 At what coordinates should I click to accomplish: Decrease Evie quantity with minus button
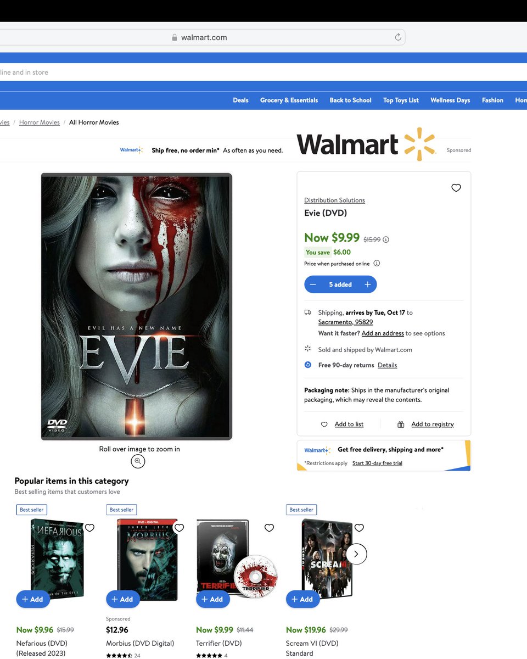pyautogui.click(x=313, y=284)
